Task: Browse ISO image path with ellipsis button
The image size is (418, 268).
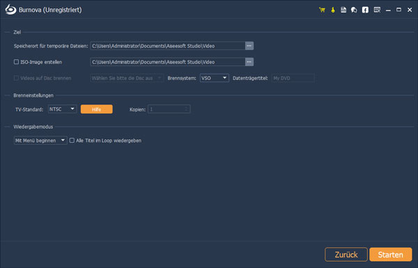Action: 249,62
